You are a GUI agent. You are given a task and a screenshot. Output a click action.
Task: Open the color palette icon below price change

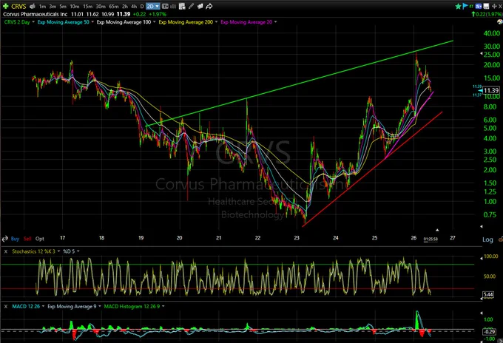pyautogui.click(x=500, y=21)
